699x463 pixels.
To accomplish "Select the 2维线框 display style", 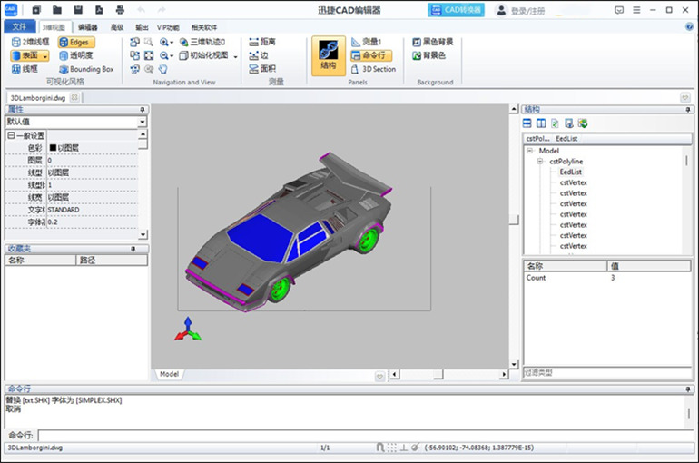I will pos(30,42).
